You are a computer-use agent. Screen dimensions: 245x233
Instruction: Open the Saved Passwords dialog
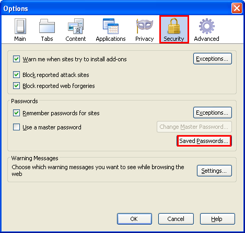point(204,141)
